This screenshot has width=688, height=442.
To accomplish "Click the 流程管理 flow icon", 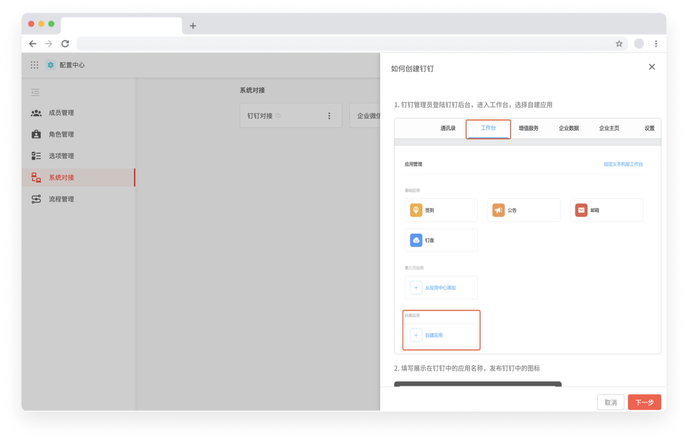I will coord(36,199).
